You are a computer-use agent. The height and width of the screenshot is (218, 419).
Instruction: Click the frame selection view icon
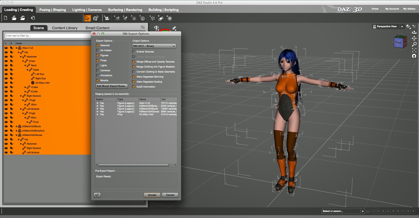(414, 50)
